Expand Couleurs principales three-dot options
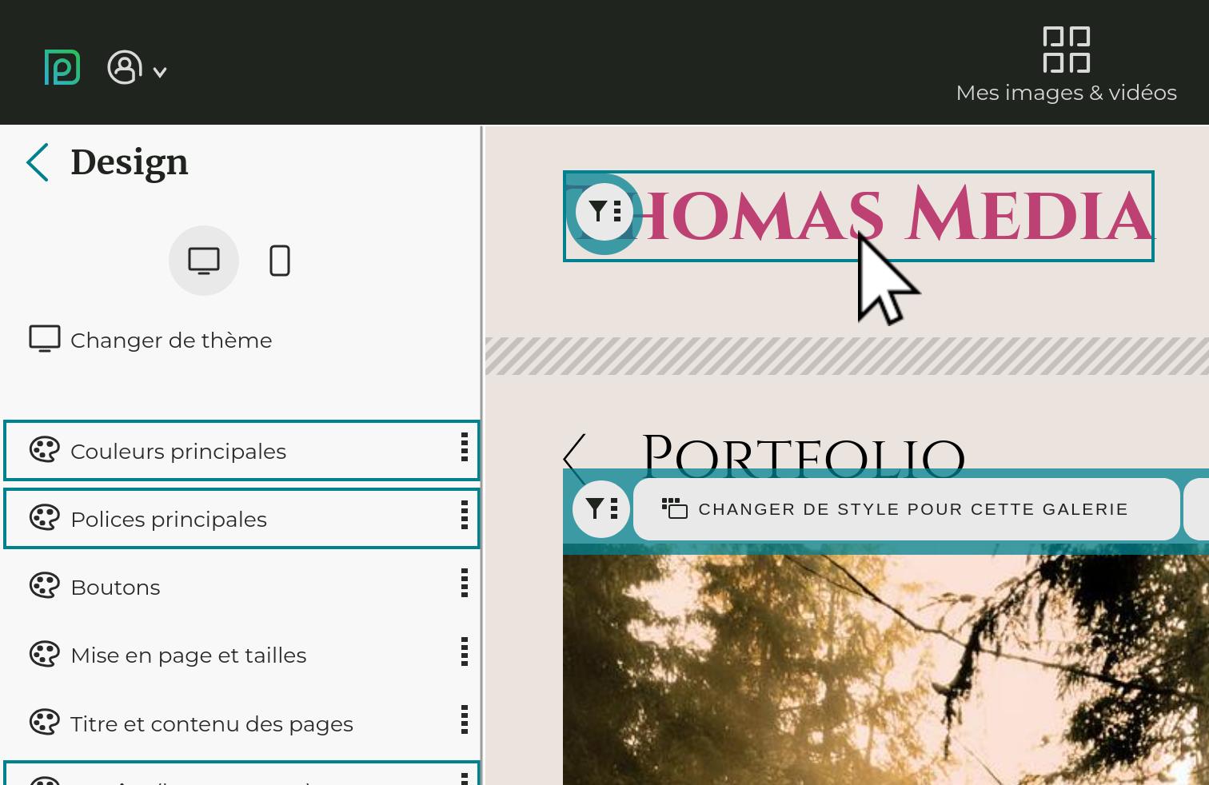This screenshot has width=1209, height=785. point(464,448)
